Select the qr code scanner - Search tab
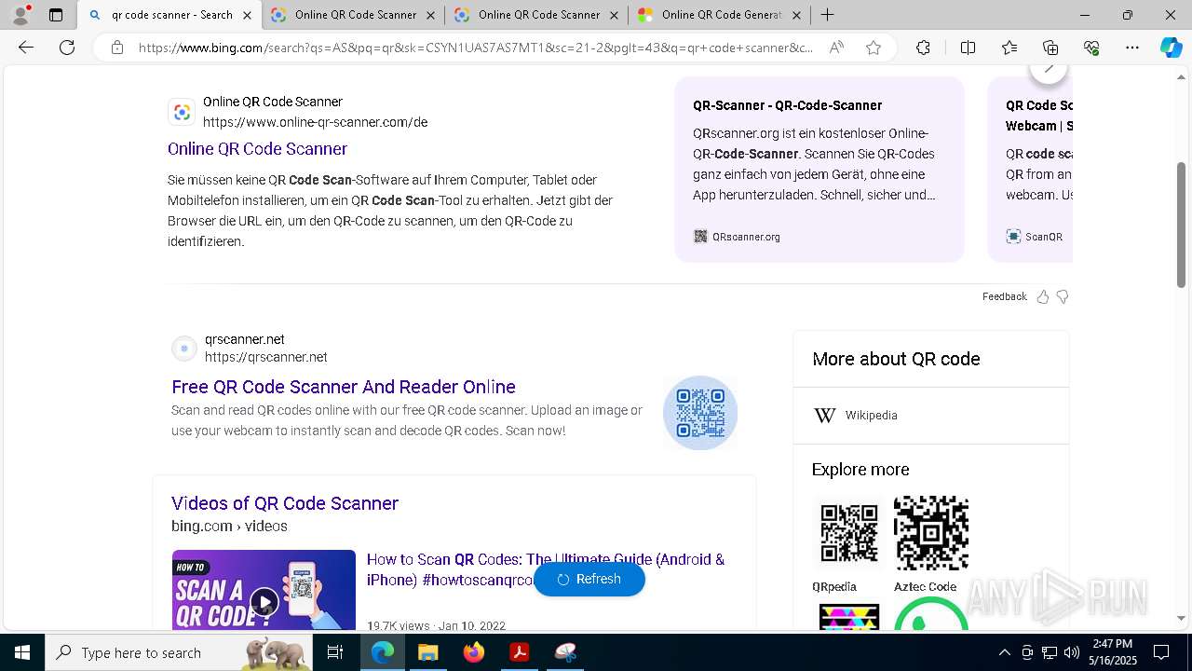The height and width of the screenshot is (671, 1192). [x=169, y=15]
